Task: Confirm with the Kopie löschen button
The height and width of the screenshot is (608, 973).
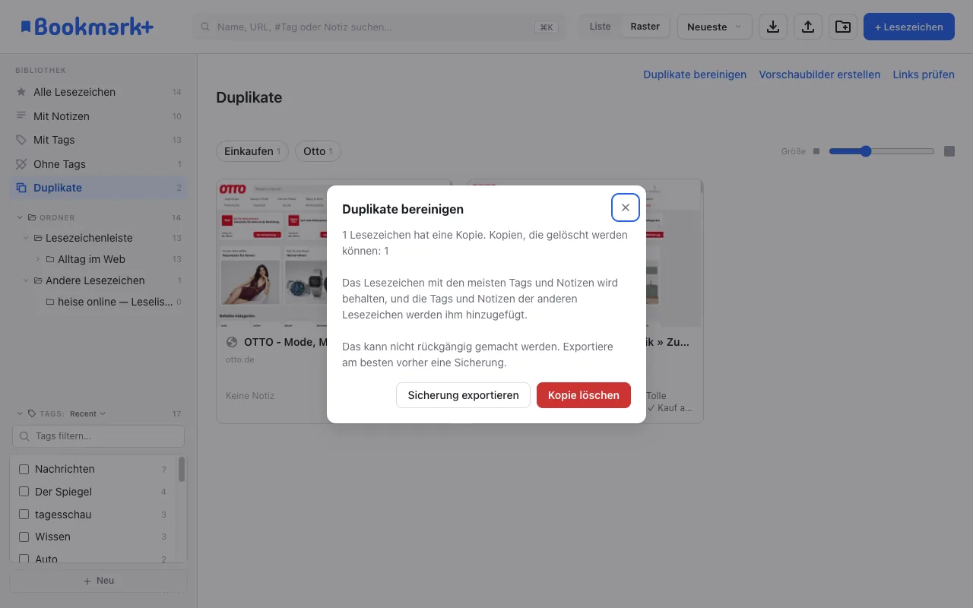Action: click(x=584, y=395)
